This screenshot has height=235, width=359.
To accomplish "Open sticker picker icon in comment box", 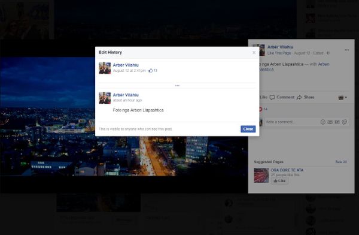I will pyautogui.click(x=344, y=122).
